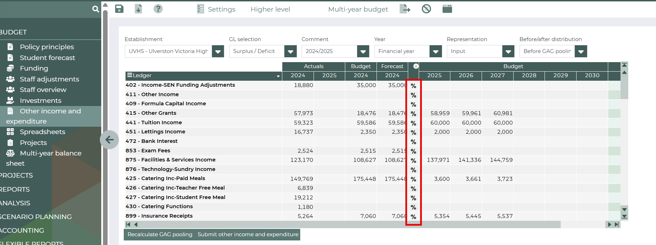Collapse sidebar with the left arrow button

109,140
